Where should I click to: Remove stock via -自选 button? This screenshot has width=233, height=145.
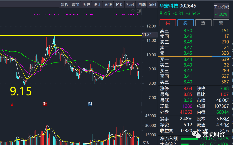pos(141,5)
